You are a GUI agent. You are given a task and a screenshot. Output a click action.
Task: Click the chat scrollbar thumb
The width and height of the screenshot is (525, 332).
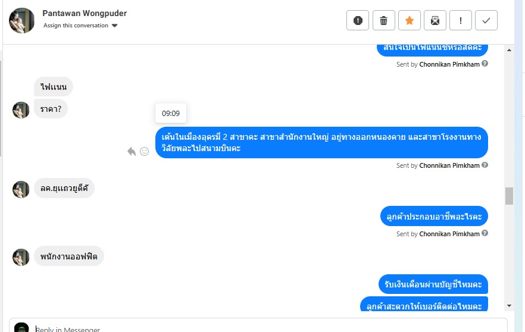tap(510, 196)
